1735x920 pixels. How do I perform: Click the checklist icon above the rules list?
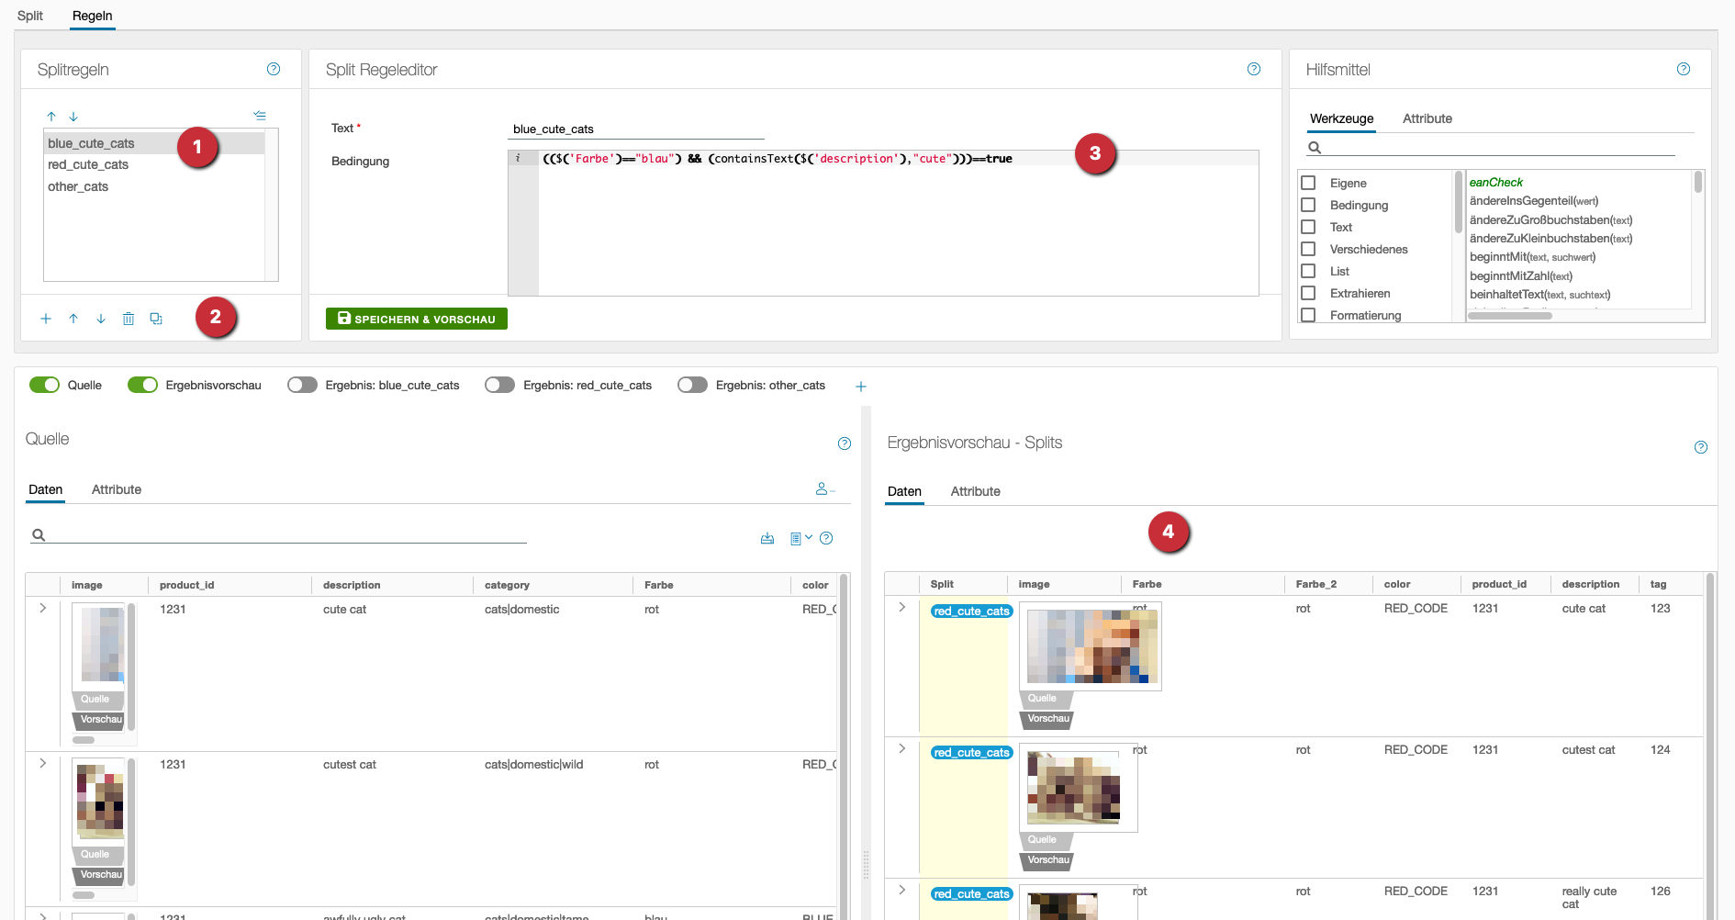click(x=260, y=116)
